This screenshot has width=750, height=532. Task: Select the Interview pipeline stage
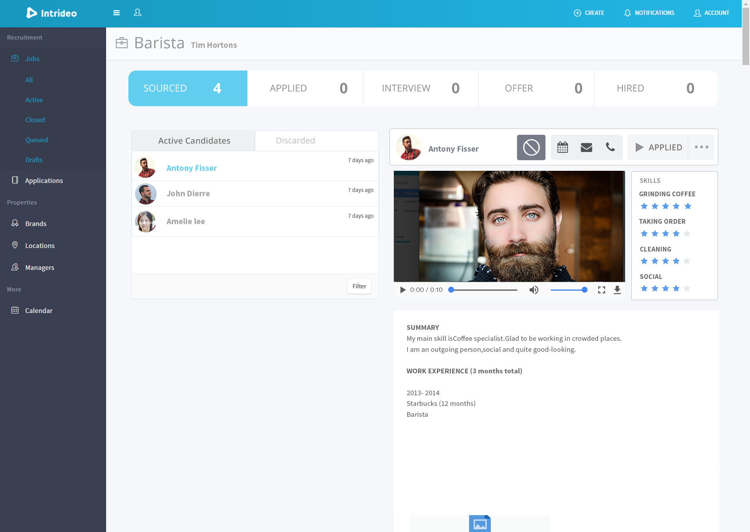tap(420, 89)
